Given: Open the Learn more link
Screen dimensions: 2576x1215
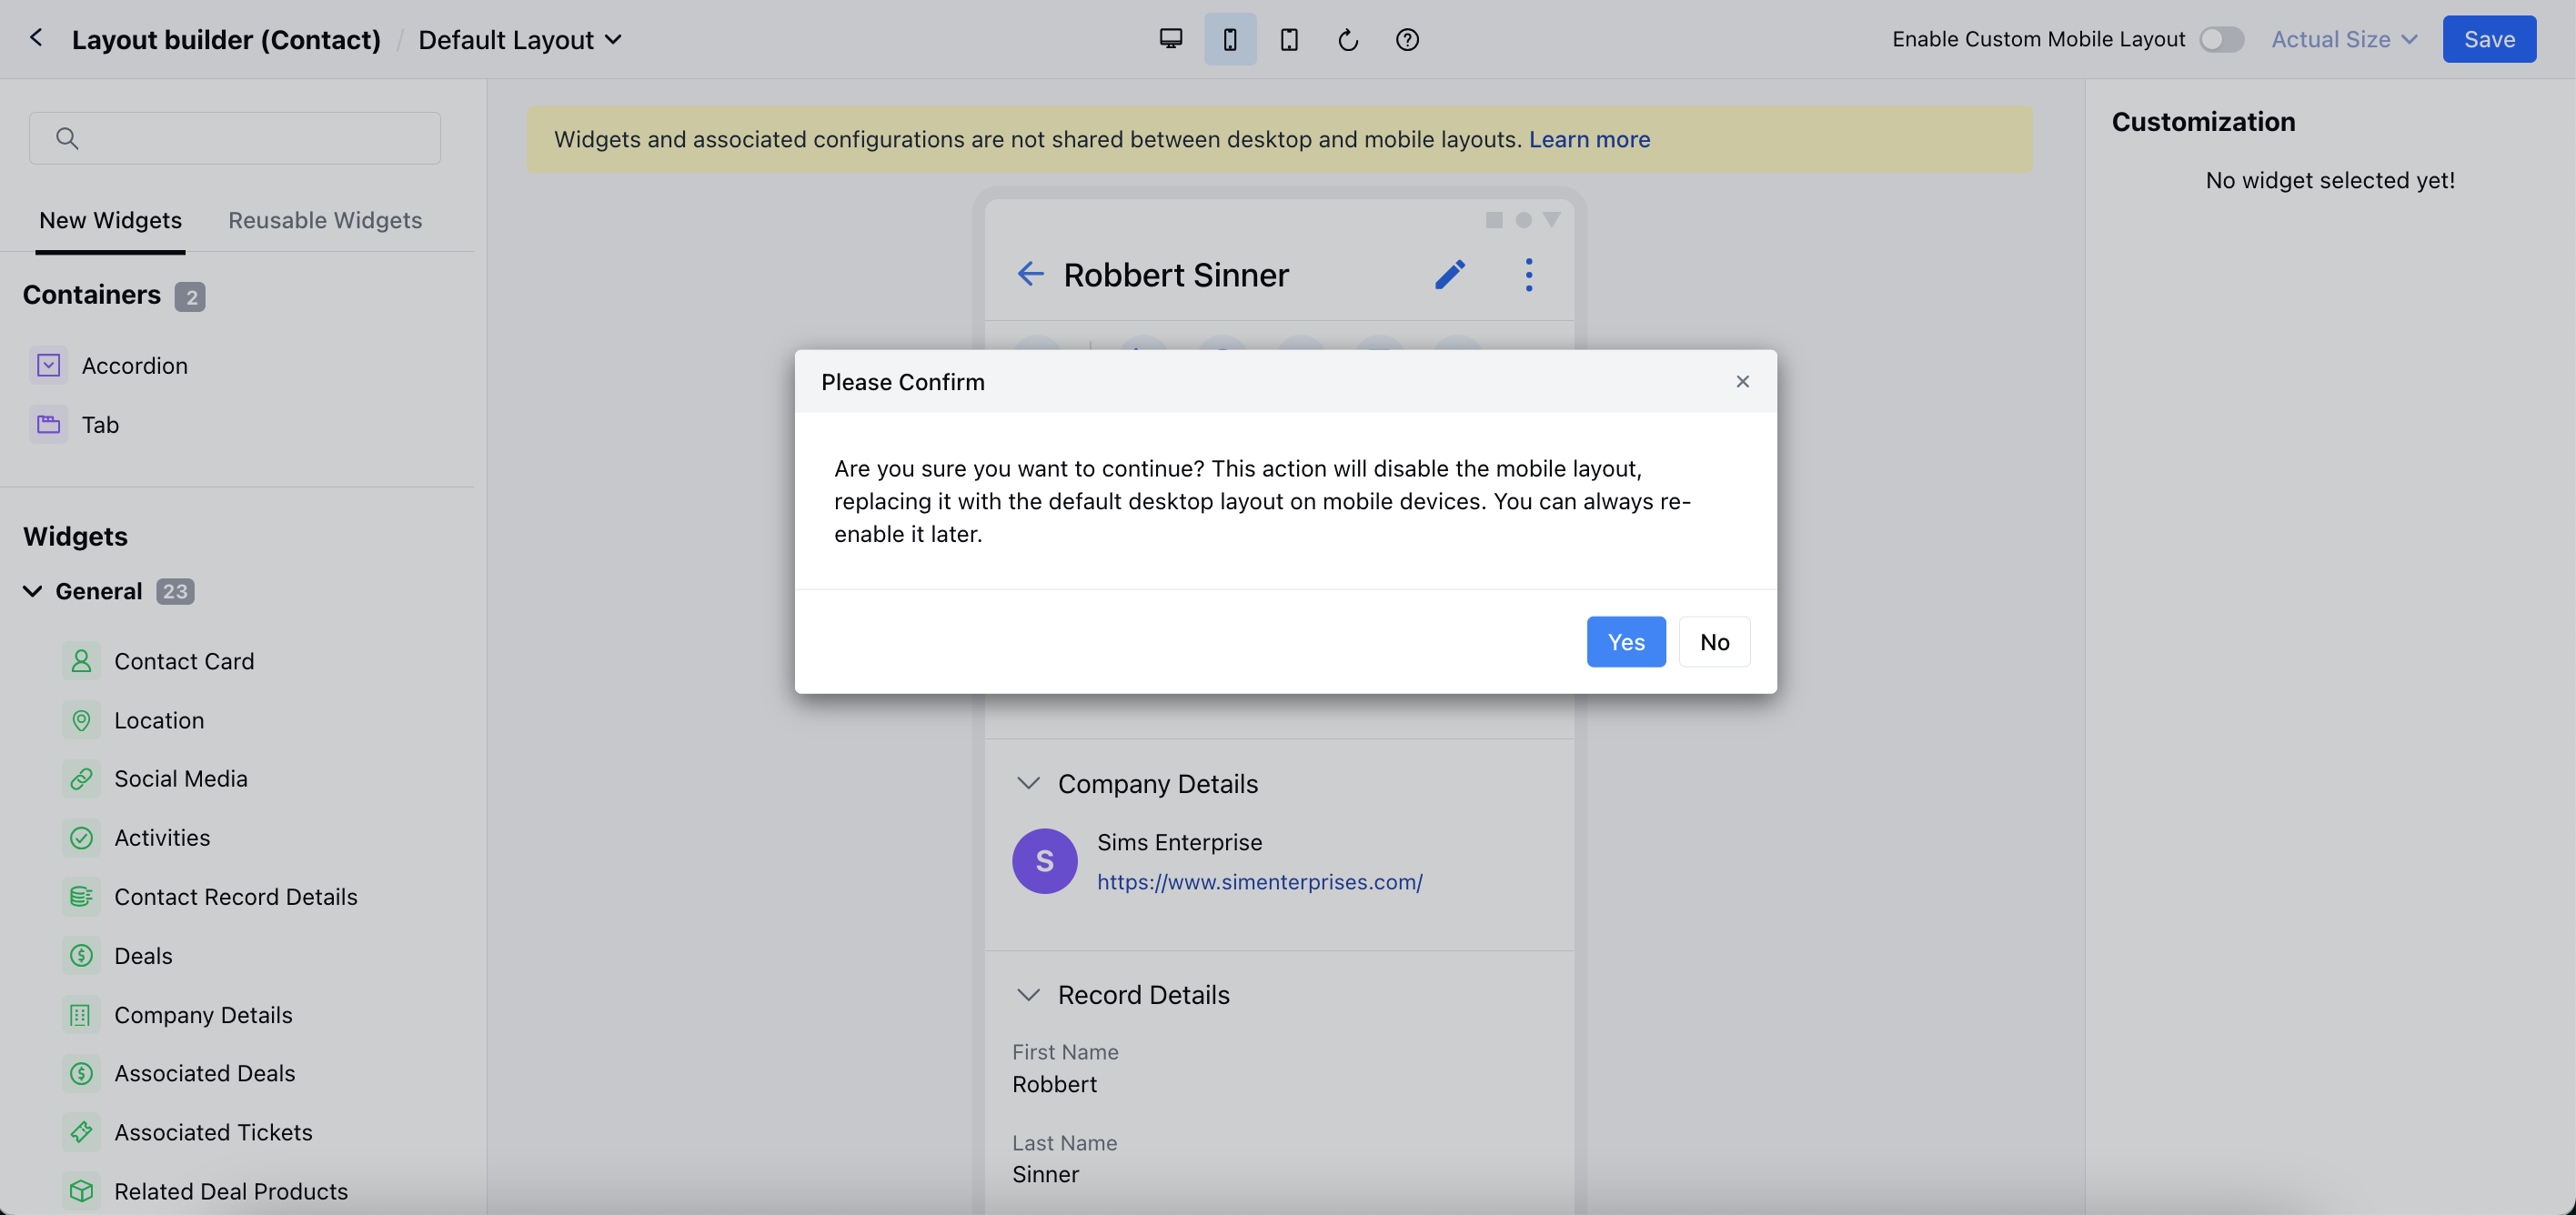Looking at the screenshot, I should (x=1589, y=139).
